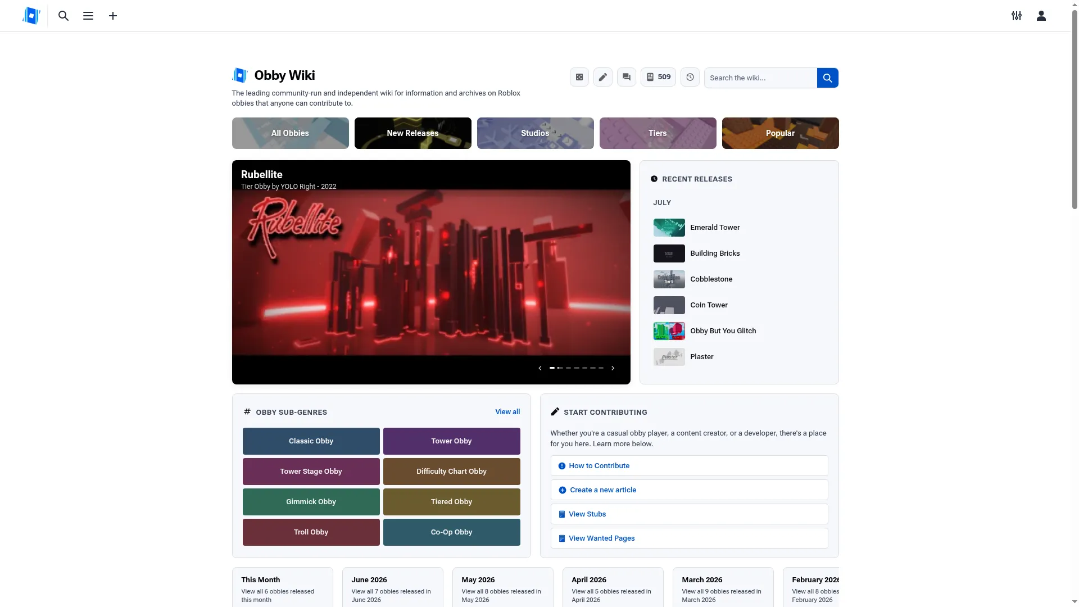Select the Tower Obby sub-genre
The height and width of the screenshot is (607, 1079).
click(x=452, y=441)
